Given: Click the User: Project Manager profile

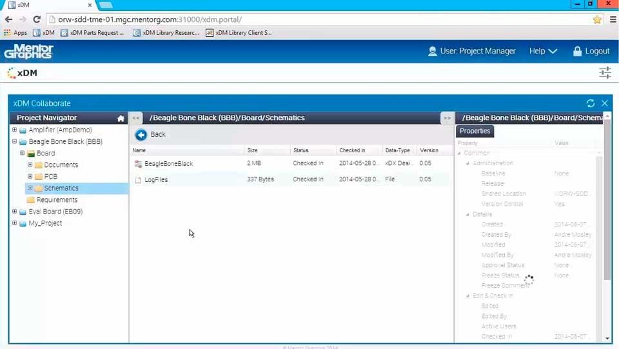Looking at the screenshot, I should click(x=472, y=51).
